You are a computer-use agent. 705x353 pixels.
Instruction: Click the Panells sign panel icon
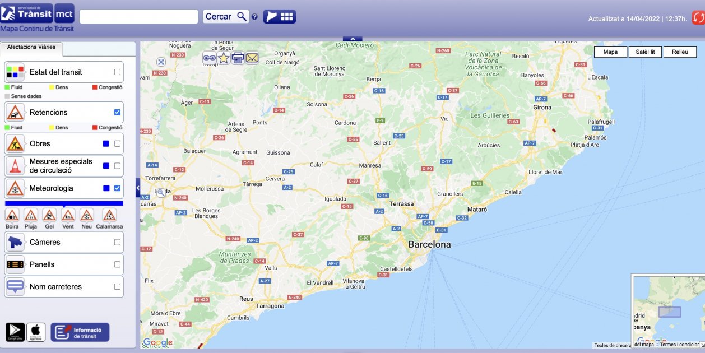coord(15,264)
